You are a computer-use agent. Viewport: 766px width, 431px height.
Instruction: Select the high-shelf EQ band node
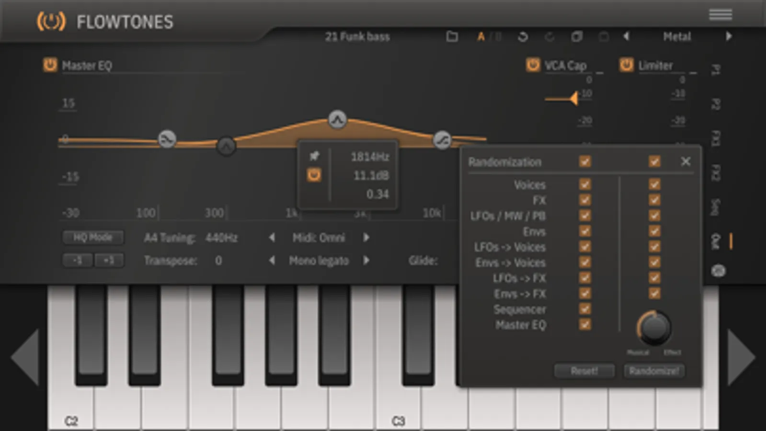pos(442,140)
